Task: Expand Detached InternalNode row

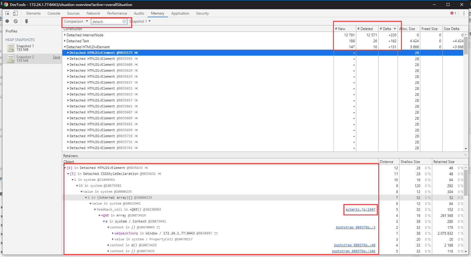Action: [x=65, y=35]
